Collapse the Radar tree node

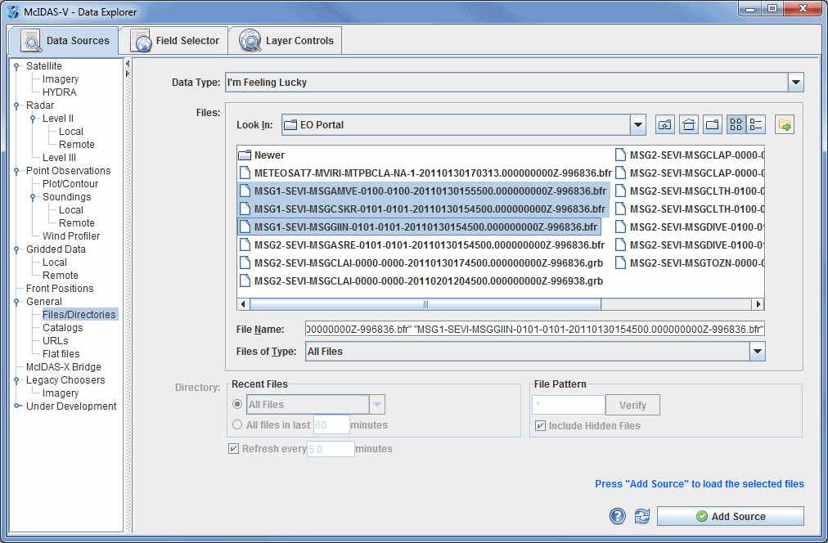click(x=17, y=105)
